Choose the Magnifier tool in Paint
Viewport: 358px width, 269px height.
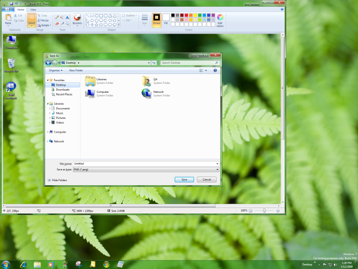(67, 24)
